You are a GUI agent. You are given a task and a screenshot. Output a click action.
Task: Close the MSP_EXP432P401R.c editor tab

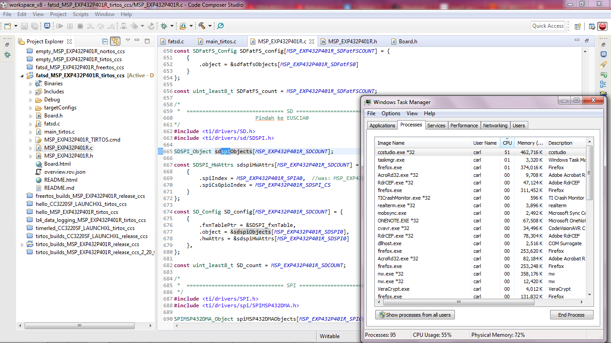click(311, 42)
